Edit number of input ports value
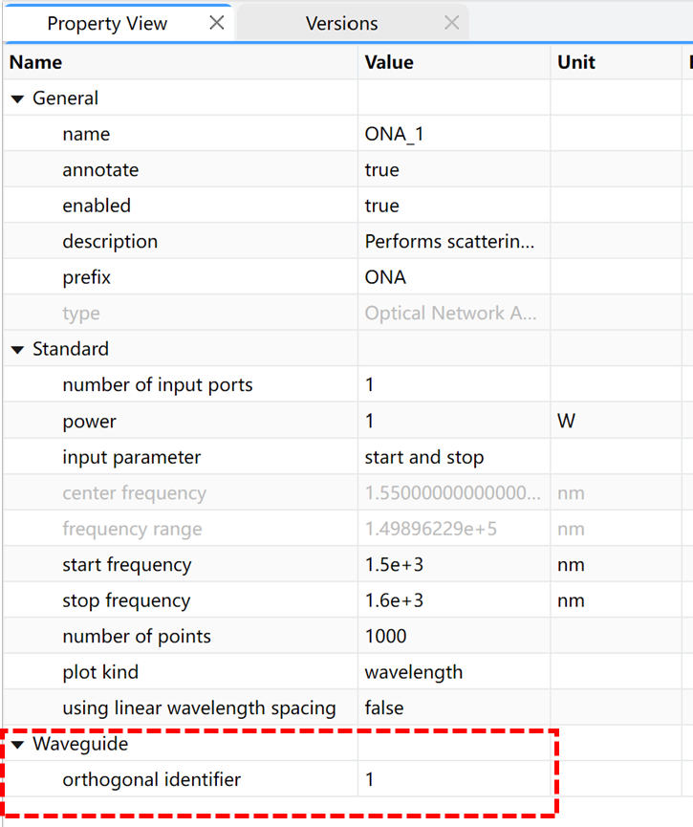The image size is (693, 827). pyautogui.click(x=454, y=385)
